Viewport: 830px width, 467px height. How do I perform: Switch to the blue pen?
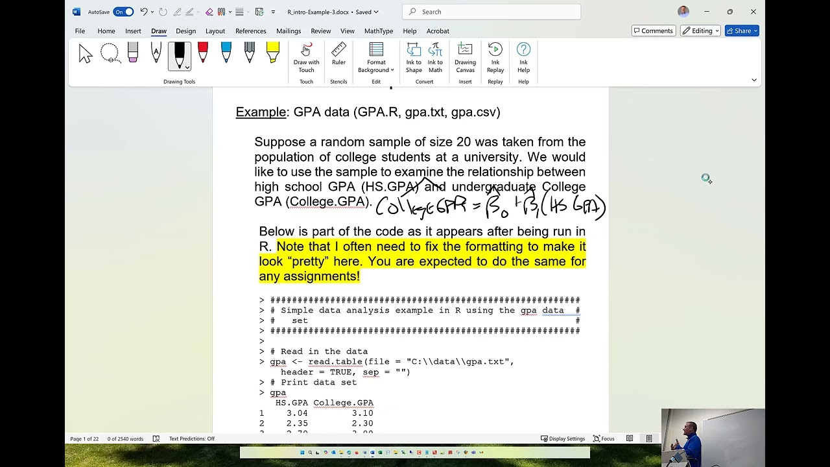coord(226,53)
